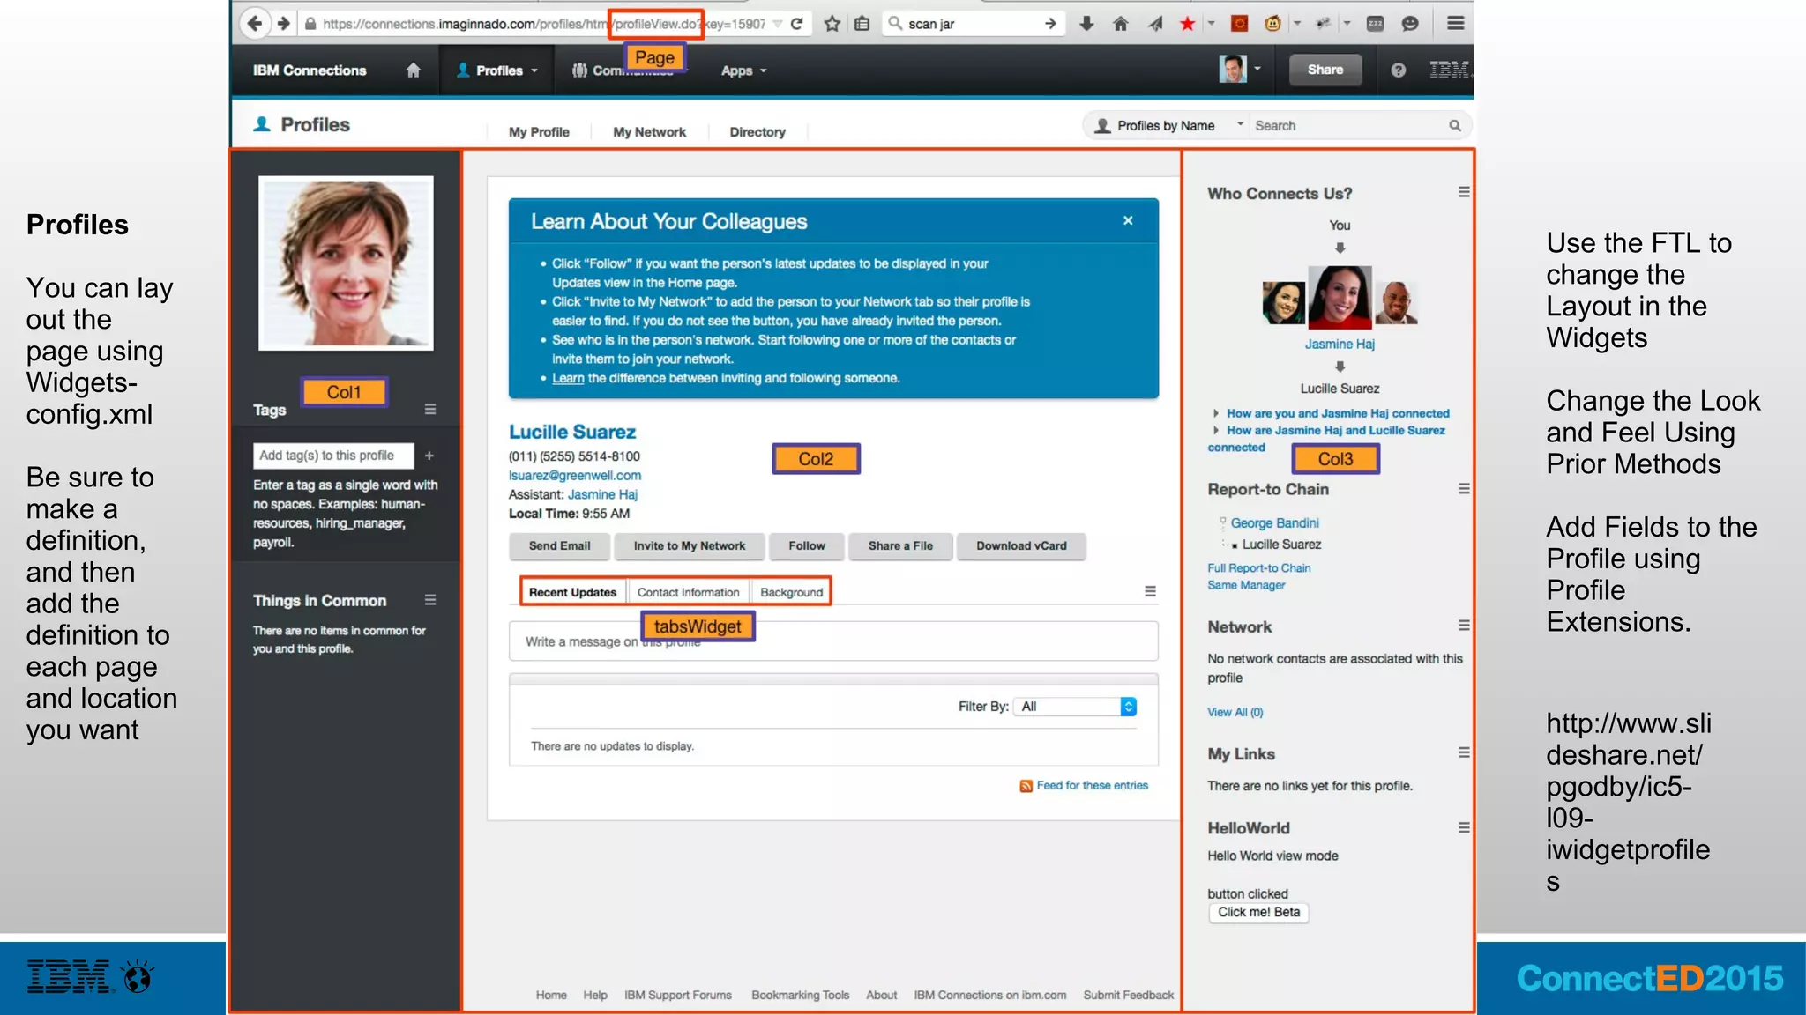Open the Tags widget actions menu
1806x1015 pixels.
click(430, 409)
